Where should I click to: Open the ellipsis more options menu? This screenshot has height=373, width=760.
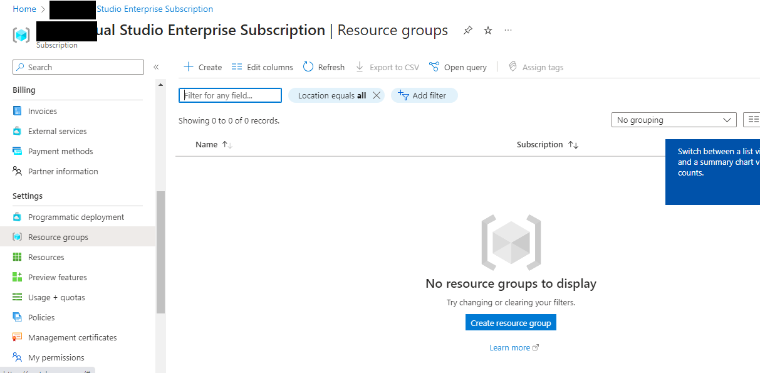pyautogui.click(x=508, y=29)
